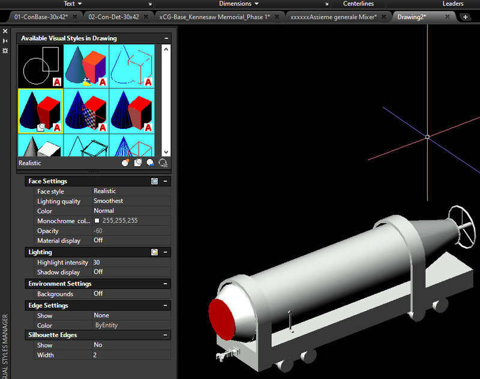This screenshot has height=379, width=480.
Task: Click the Monochrome color white swatch
Action: click(97, 221)
